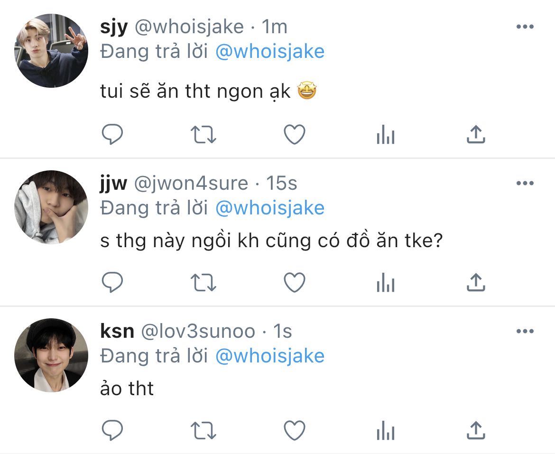
Task: Open more options on sjy's tweet
Action: [x=525, y=27]
